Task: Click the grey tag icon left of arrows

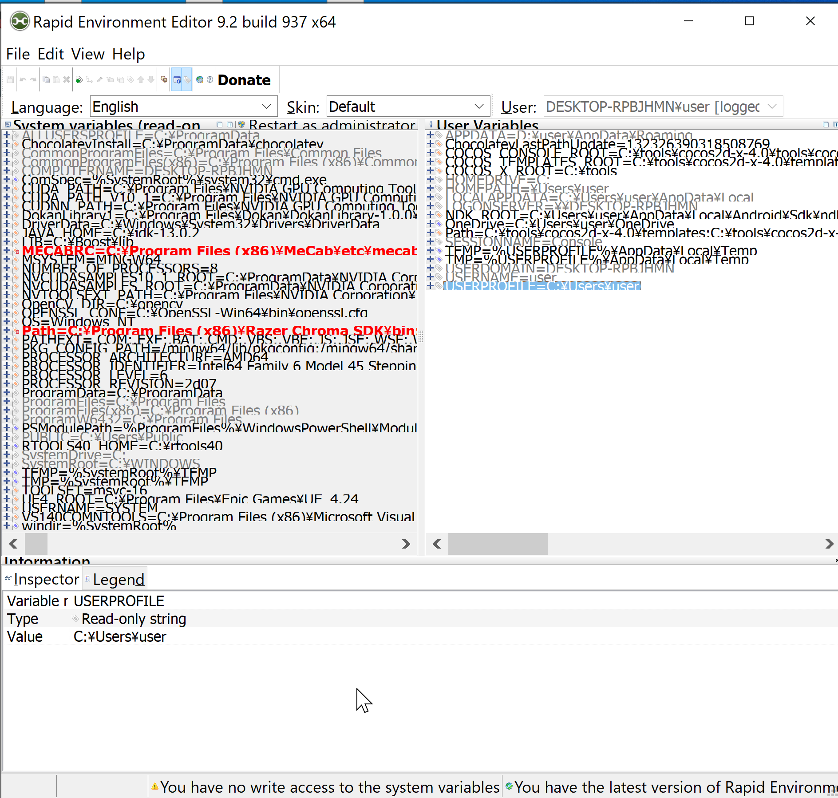Action: [130, 79]
